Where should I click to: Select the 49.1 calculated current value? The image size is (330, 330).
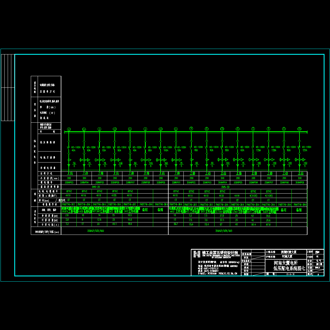[x=115, y=224]
